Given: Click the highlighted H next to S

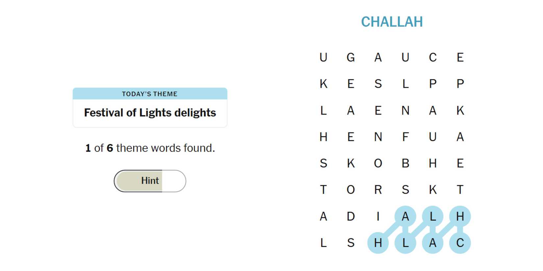Looking at the screenshot, I should (x=378, y=243).
